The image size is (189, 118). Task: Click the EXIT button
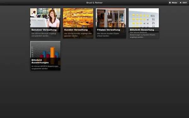click(x=183, y=3)
